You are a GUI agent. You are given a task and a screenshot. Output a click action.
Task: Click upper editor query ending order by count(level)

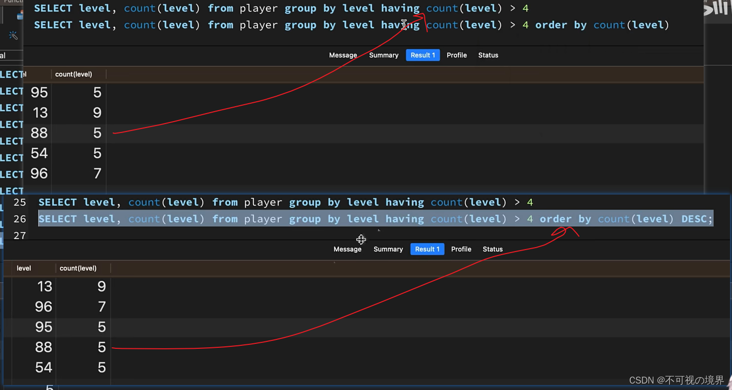(351, 25)
